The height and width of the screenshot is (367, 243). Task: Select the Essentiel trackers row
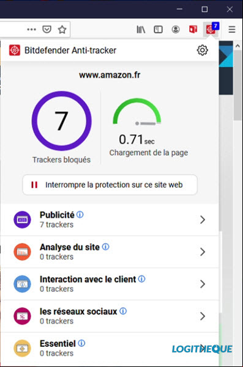(110, 348)
